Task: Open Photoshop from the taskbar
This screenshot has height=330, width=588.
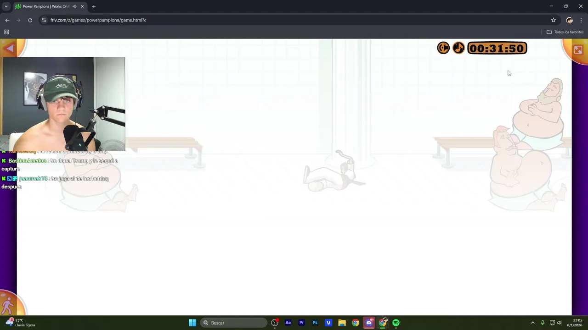Action: tap(315, 323)
